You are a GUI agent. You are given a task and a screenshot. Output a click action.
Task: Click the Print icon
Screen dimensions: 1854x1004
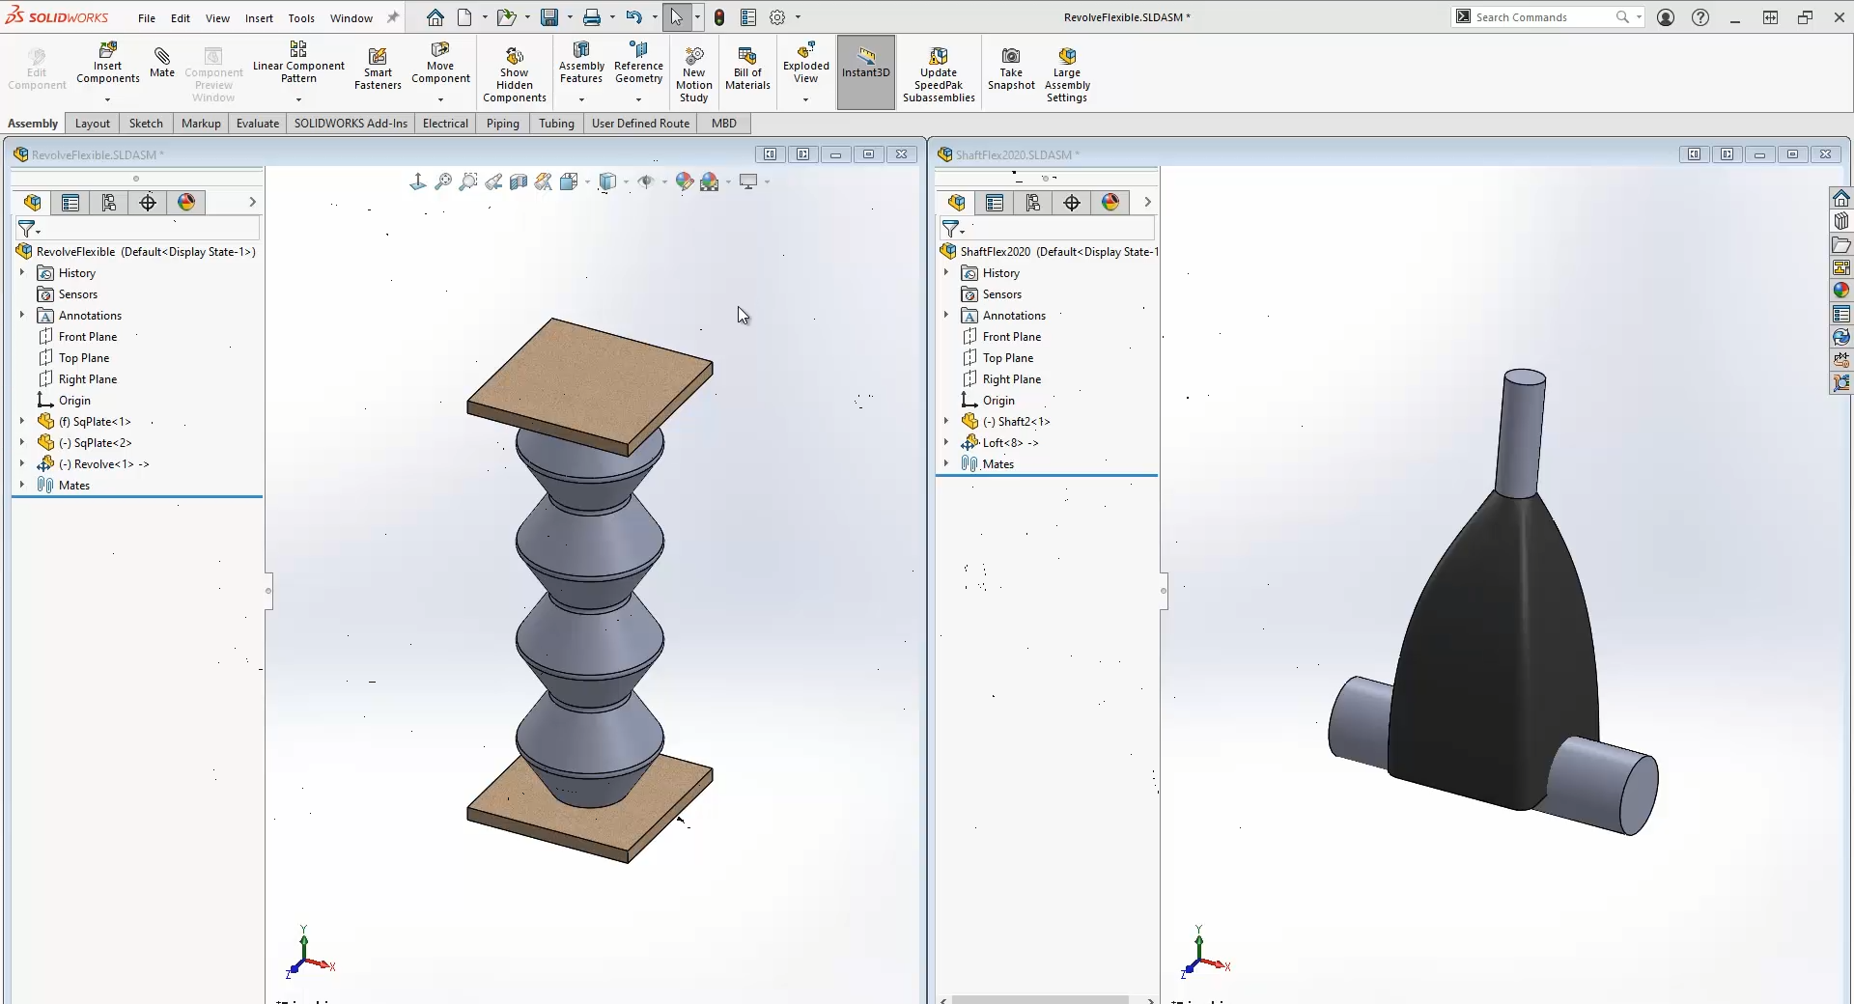click(x=592, y=17)
